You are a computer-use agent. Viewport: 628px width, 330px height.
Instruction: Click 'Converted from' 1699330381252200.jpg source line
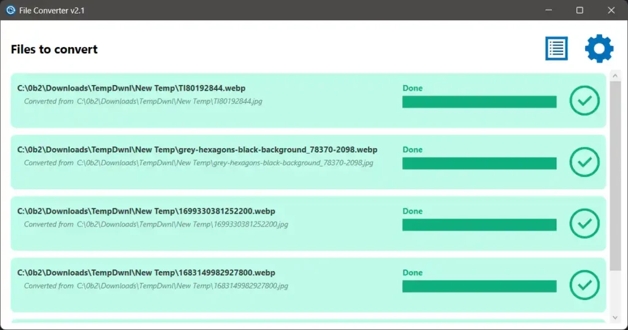pyautogui.click(x=156, y=225)
